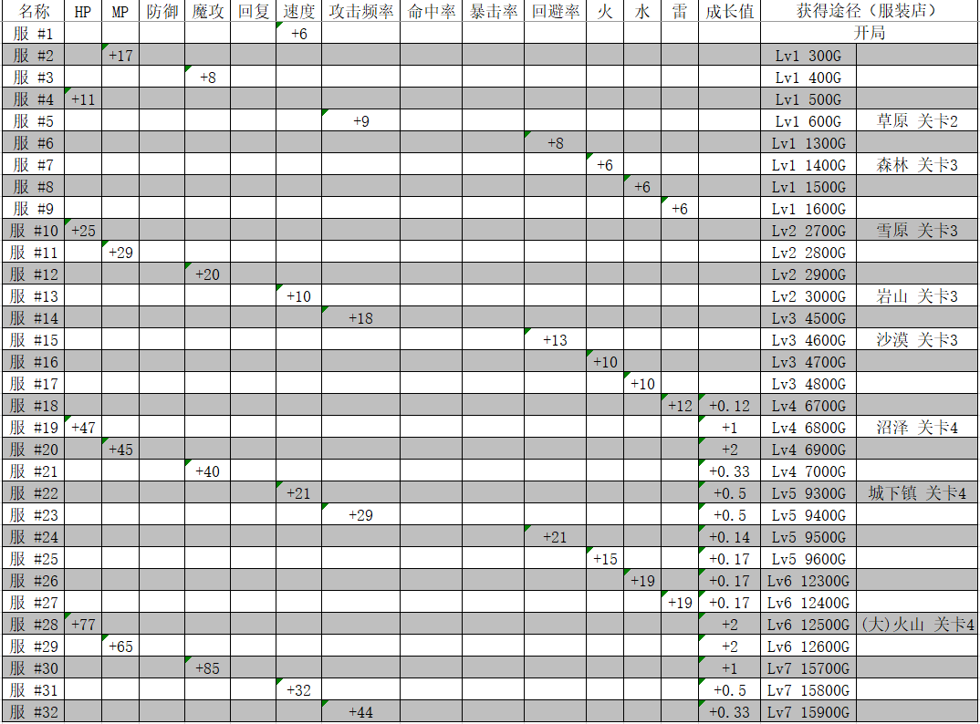
Task: Select the Lv1 1300G cell
Action: (x=808, y=142)
